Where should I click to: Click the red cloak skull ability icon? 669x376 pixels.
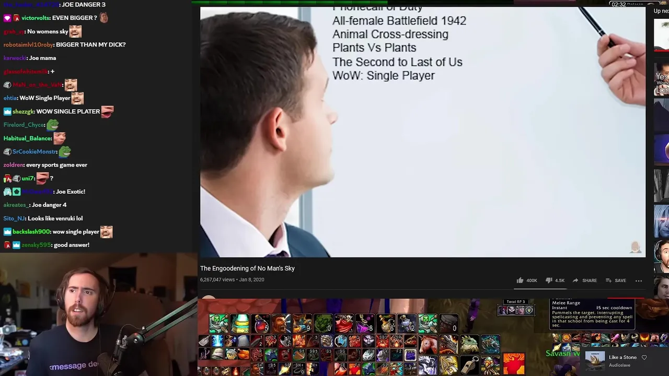(x=344, y=323)
